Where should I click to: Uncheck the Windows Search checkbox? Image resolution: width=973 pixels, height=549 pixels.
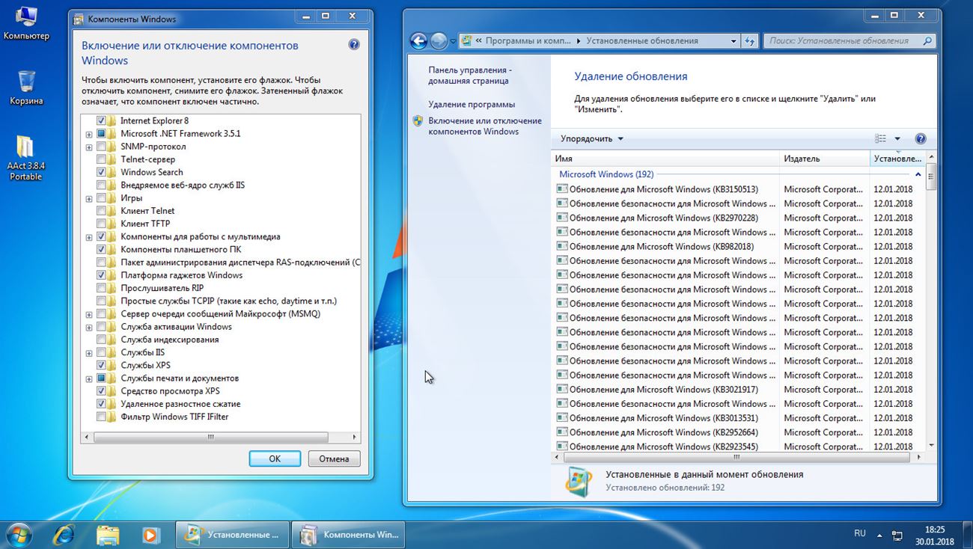pos(101,172)
